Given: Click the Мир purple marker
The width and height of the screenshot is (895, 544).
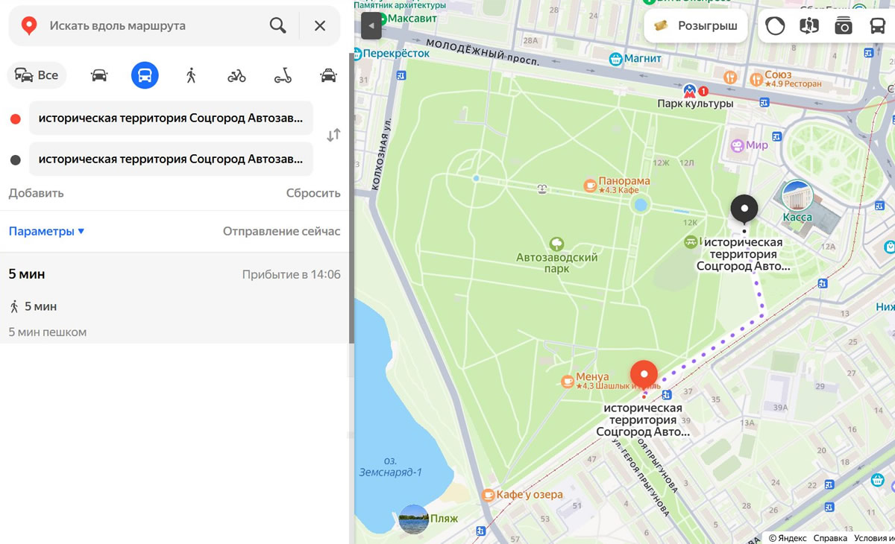Looking at the screenshot, I should pyautogui.click(x=738, y=145).
